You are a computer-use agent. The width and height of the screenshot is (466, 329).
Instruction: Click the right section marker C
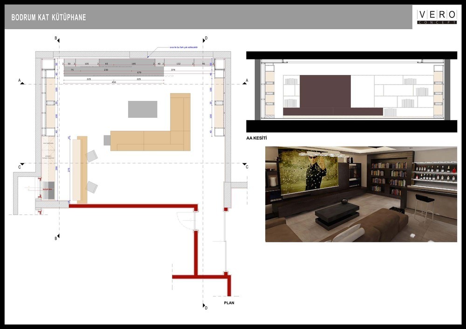247,167
